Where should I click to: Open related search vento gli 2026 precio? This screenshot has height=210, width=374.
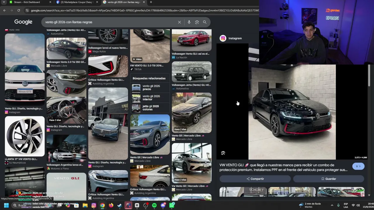tap(150, 88)
